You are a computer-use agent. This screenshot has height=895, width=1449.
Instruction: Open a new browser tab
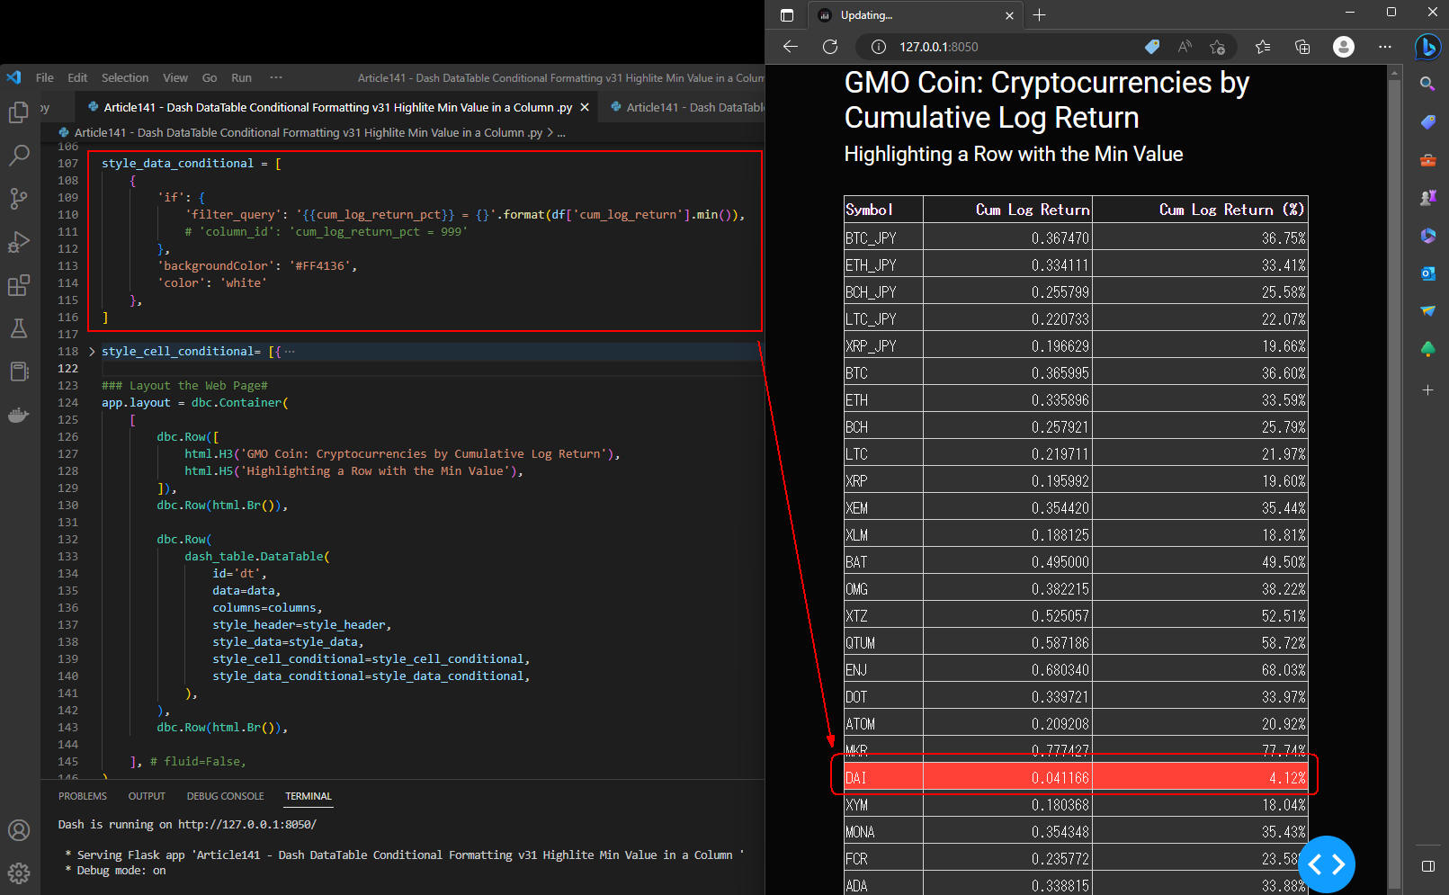[1040, 15]
